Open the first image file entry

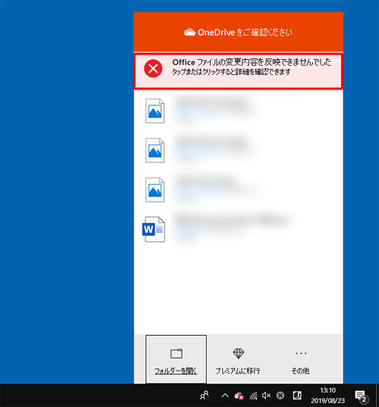coord(238,111)
